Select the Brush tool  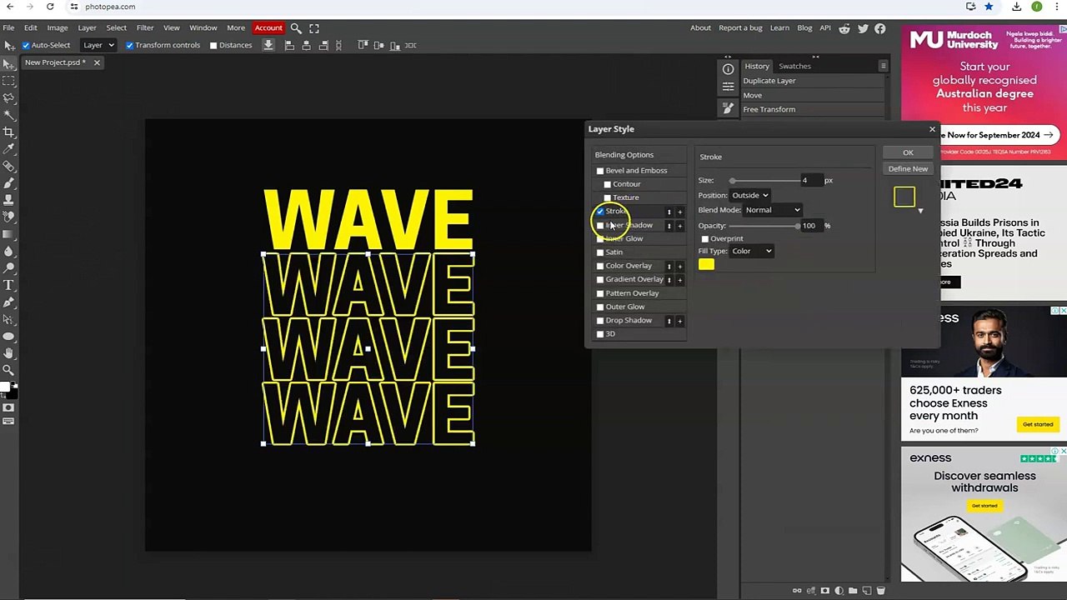(8, 183)
